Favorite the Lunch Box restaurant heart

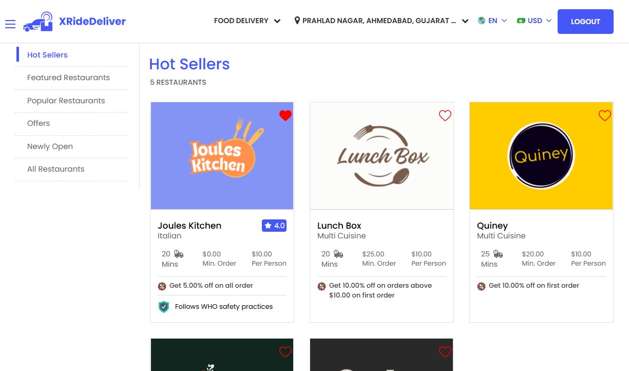pyautogui.click(x=445, y=116)
